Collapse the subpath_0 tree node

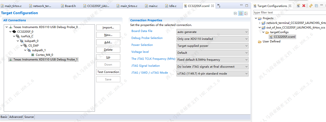click(18, 41)
